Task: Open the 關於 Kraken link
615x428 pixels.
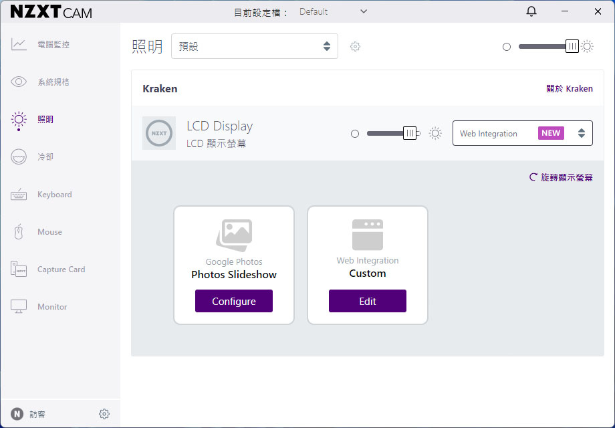Action: [570, 89]
